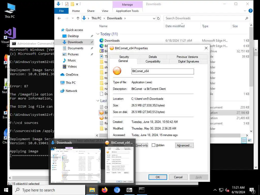
Task: Open Firefox from the taskbar
Action: tap(104, 190)
